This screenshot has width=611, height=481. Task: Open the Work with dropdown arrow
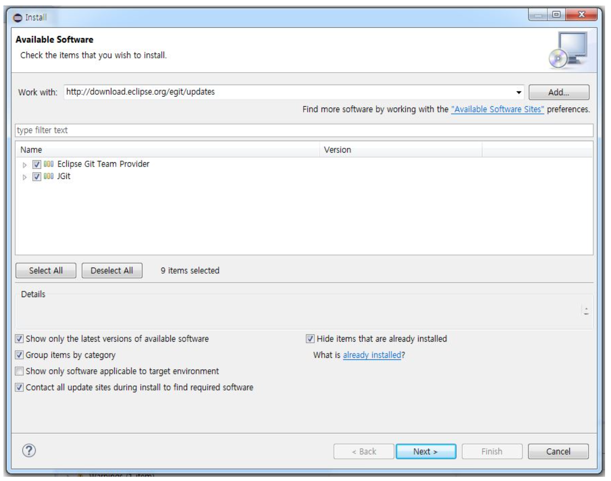[518, 92]
